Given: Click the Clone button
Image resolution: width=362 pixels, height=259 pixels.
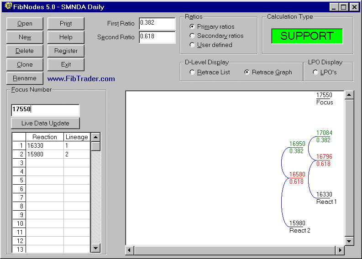Looking at the screenshot, I should [x=25, y=65].
